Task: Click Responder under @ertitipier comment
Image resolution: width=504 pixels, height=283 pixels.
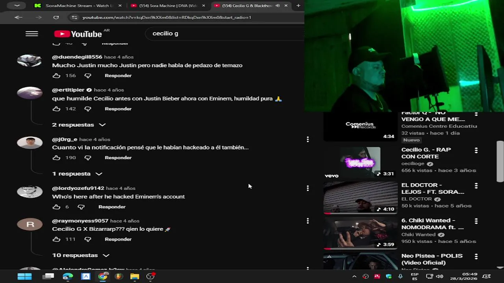Action: click(x=118, y=109)
